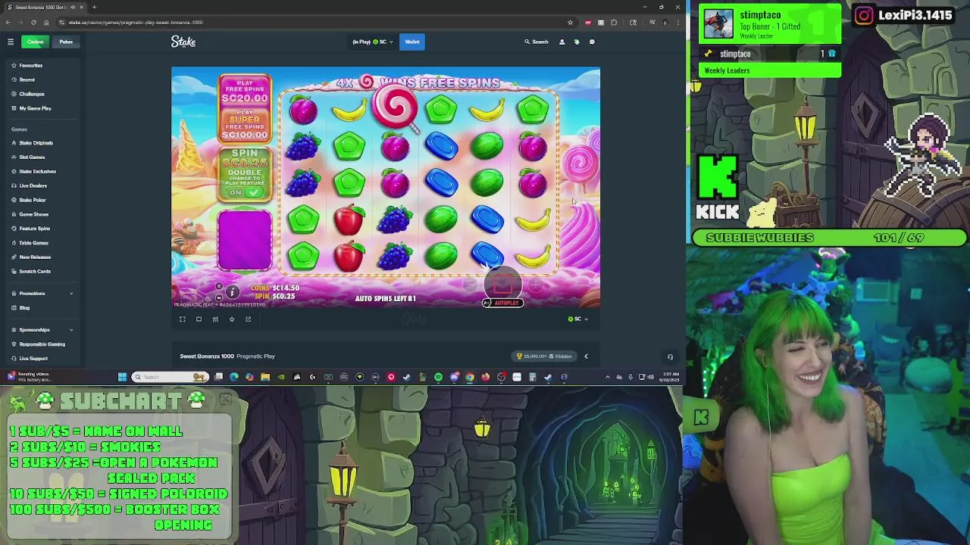The image size is (970, 545).
Task: Reload the browser page
Action: point(33,22)
